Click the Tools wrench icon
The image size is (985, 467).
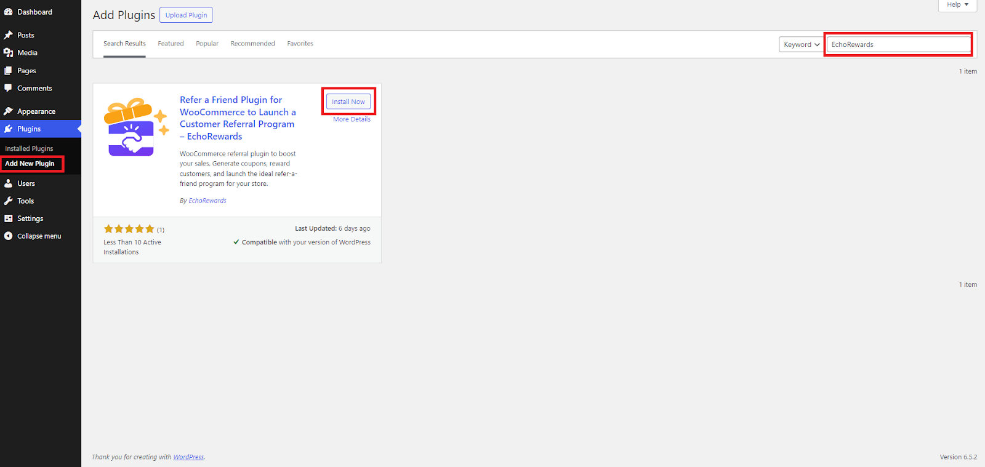8,201
